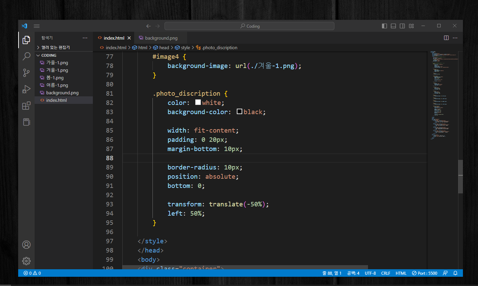Toggle the secondary side bar

[402, 26]
